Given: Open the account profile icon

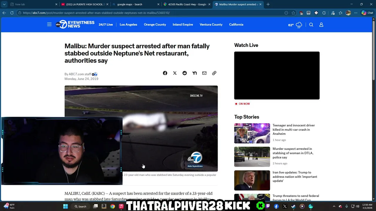Looking at the screenshot, I should [x=321, y=25].
